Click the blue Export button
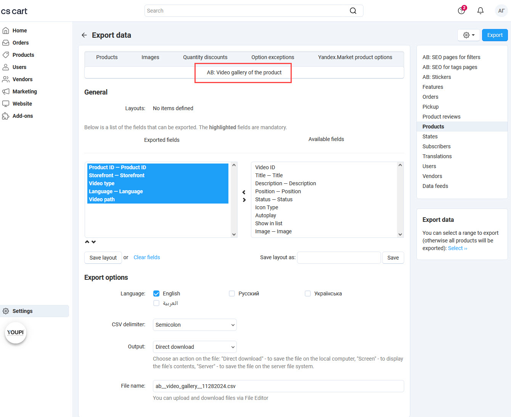This screenshot has width=511, height=417. [495, 35]
